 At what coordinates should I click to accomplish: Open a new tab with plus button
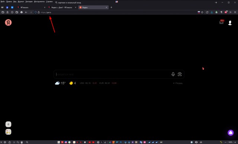[x=111, y=7]
